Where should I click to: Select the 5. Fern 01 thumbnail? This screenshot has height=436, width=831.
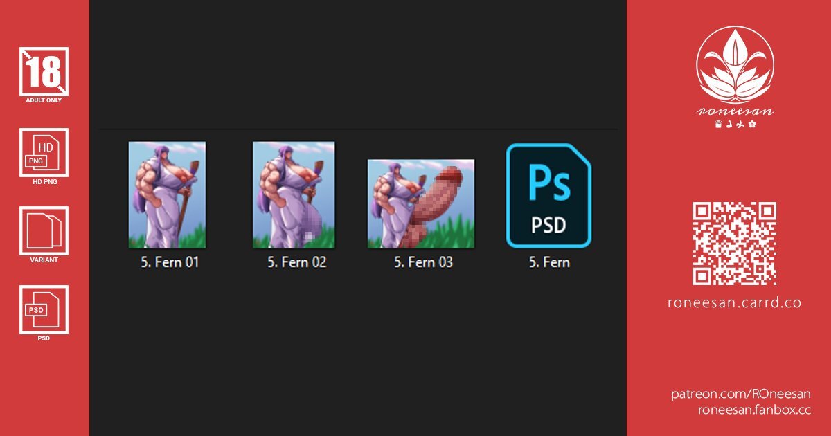167,195
